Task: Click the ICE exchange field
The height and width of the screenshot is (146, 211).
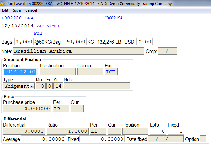Action: [111, 72]
